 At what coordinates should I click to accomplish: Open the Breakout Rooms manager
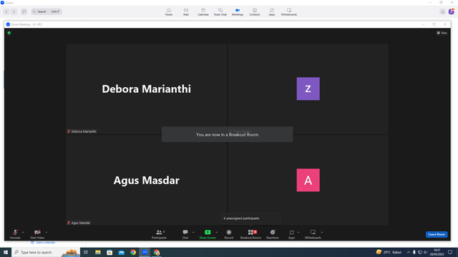pyautogui.click(x=250, y=234)
